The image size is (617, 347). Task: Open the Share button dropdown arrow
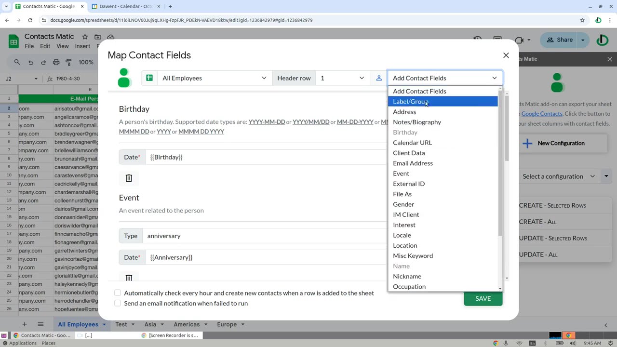583,40
